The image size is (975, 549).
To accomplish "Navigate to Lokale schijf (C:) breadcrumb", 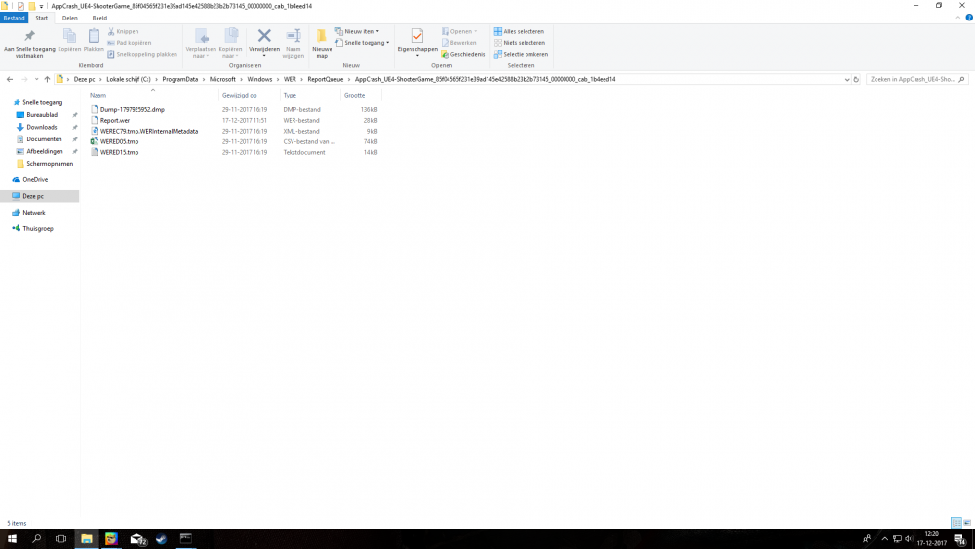I will (x=129, y=80).
